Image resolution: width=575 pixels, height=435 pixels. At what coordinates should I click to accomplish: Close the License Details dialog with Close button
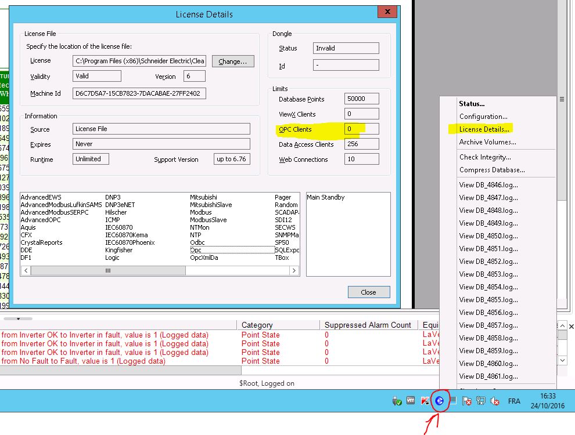368,292
